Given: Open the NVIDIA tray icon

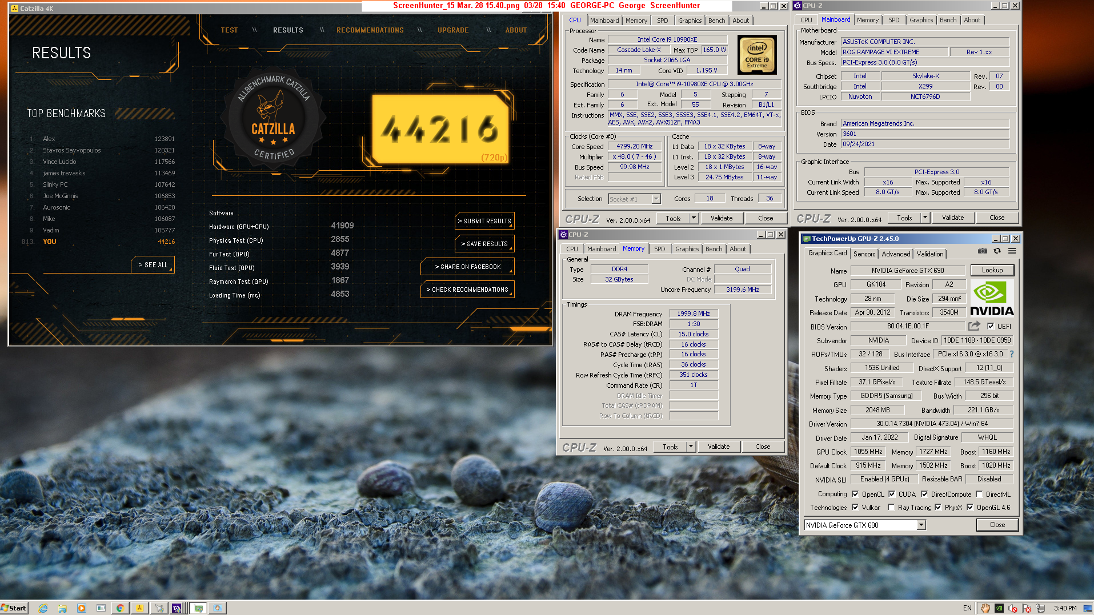Looking at the screenshot, I should tap(999, 608).
